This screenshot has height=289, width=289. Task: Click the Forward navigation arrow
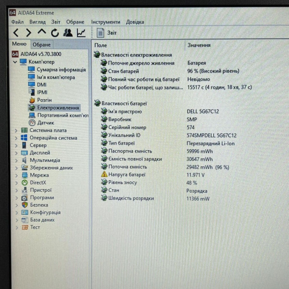(x=28, y=33)
